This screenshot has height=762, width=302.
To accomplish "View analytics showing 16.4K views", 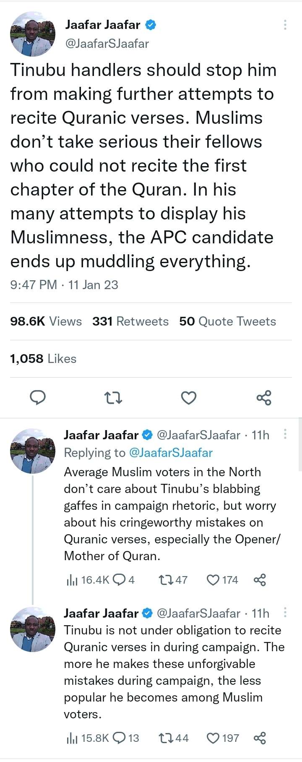I will (72, 580).
